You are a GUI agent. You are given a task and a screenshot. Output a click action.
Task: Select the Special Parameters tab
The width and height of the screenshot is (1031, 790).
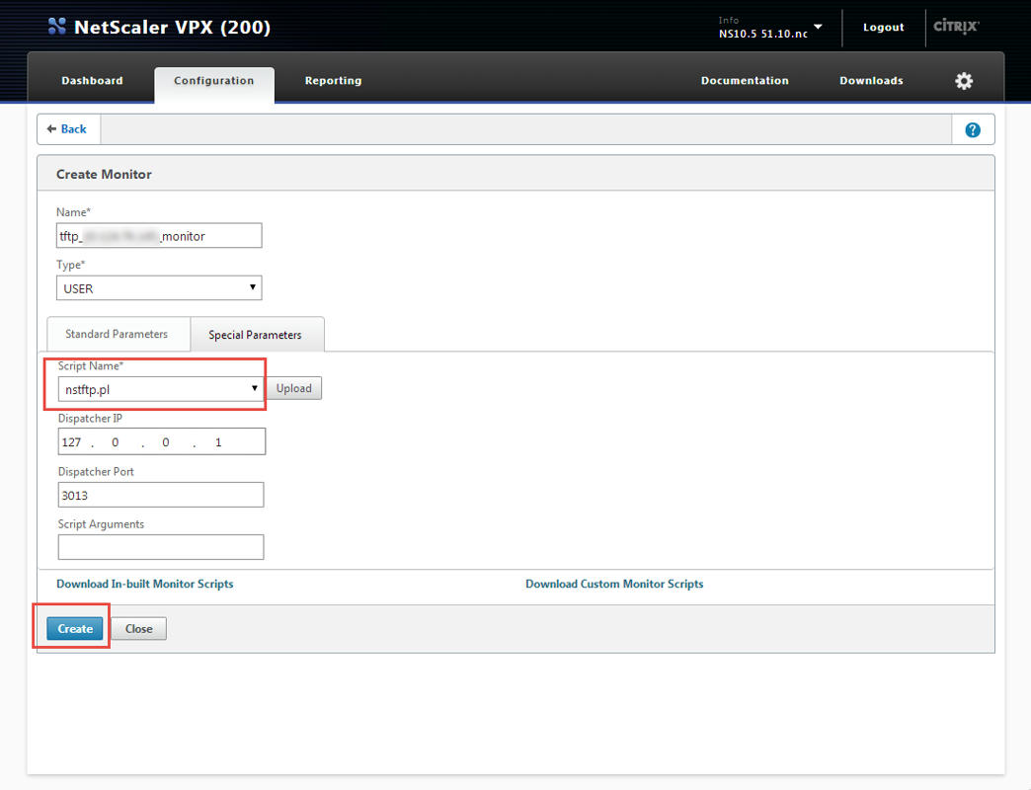click(x=255, y=335)
